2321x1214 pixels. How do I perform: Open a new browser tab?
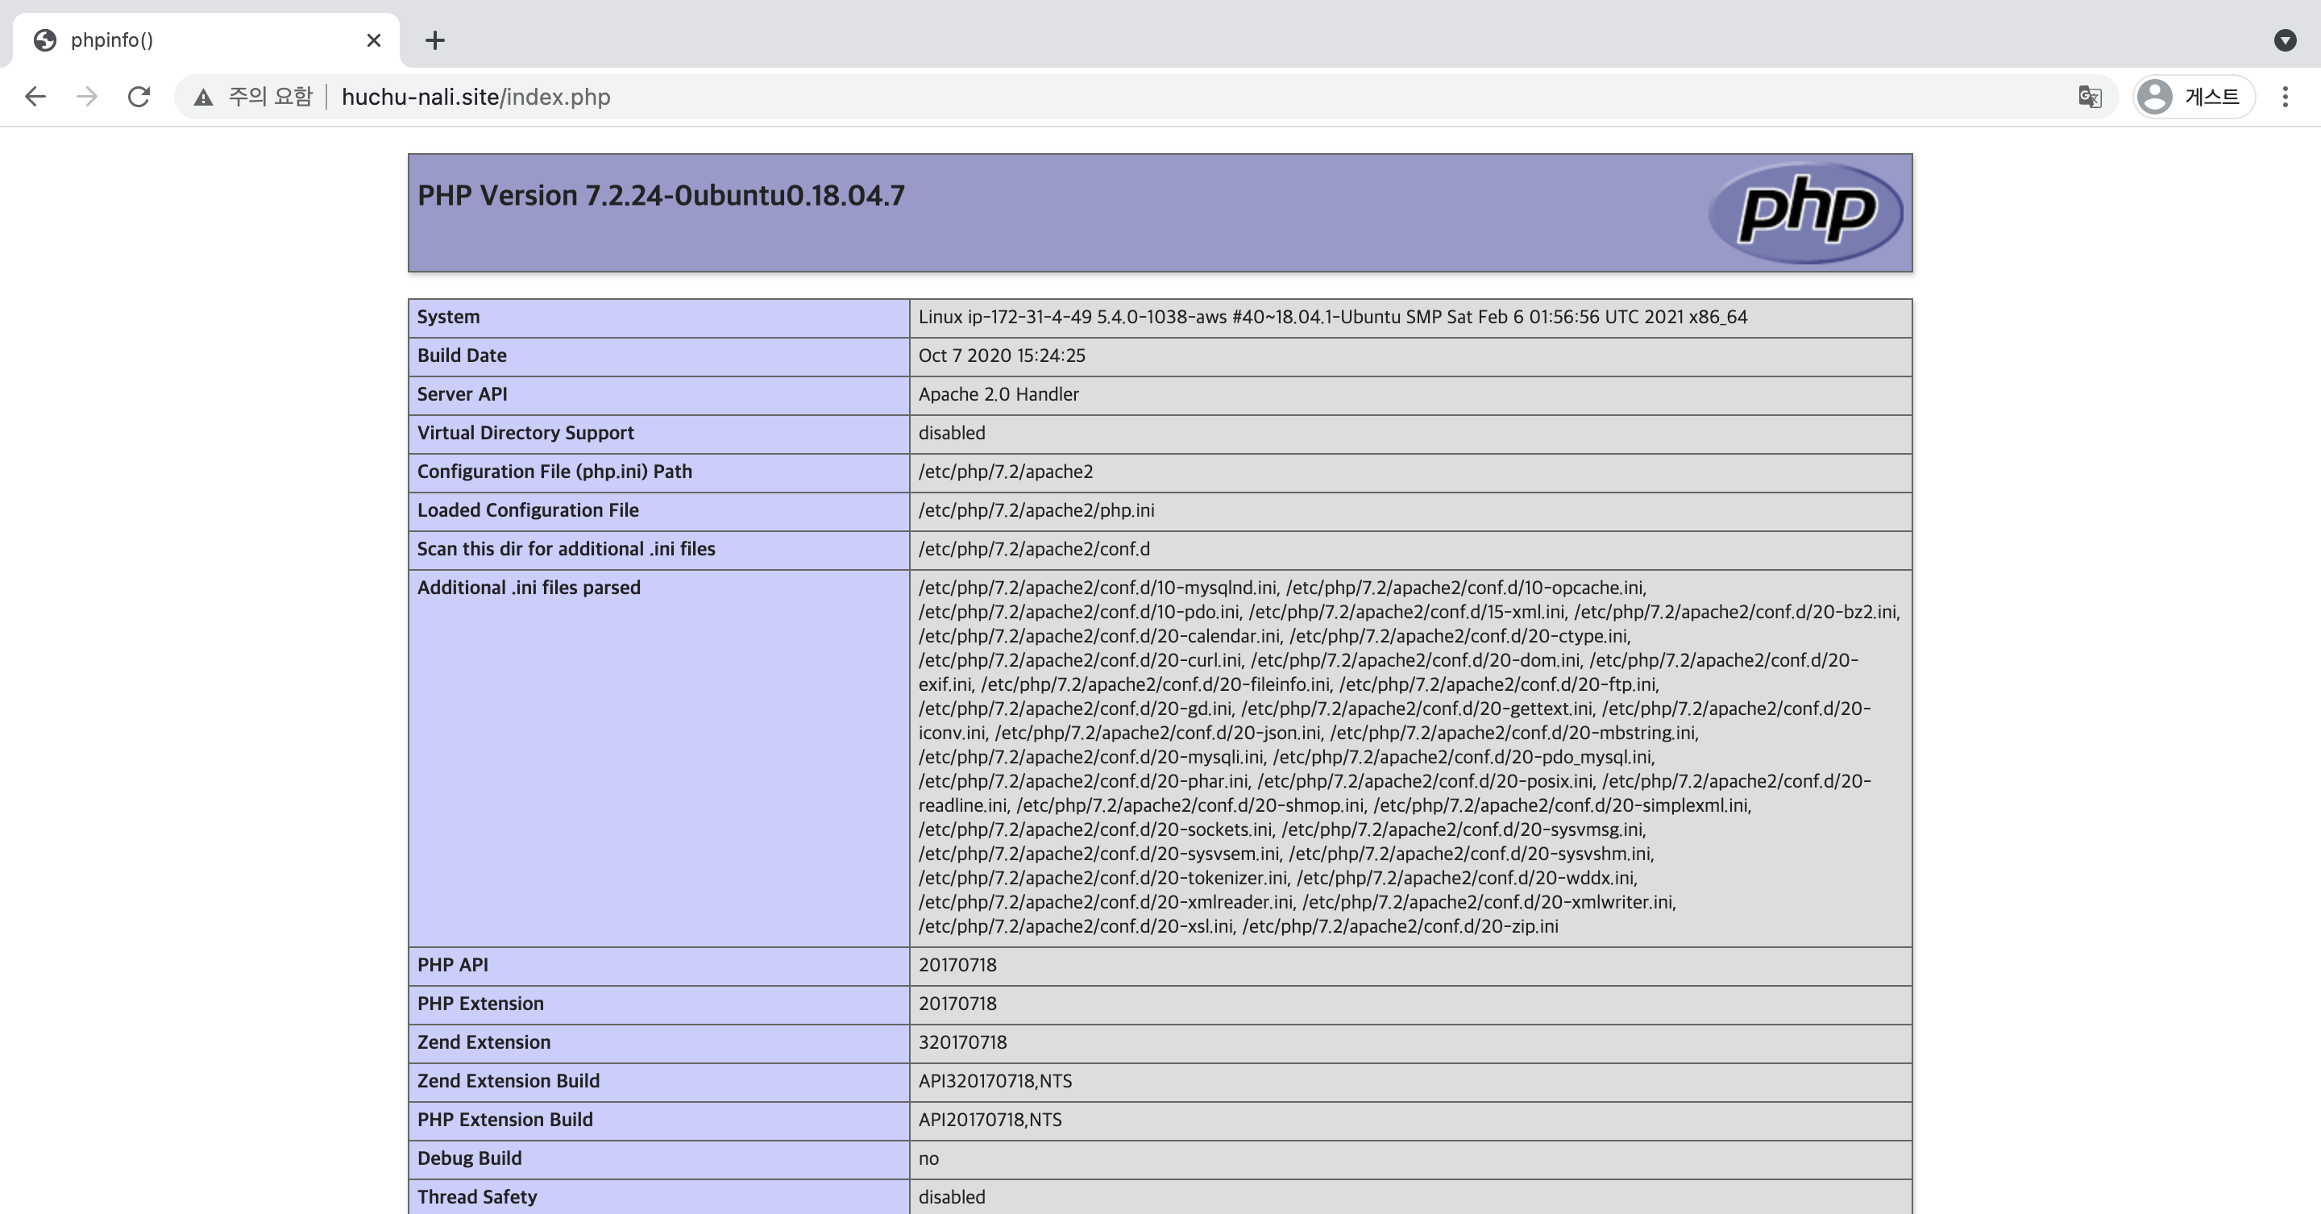[435, 39]
